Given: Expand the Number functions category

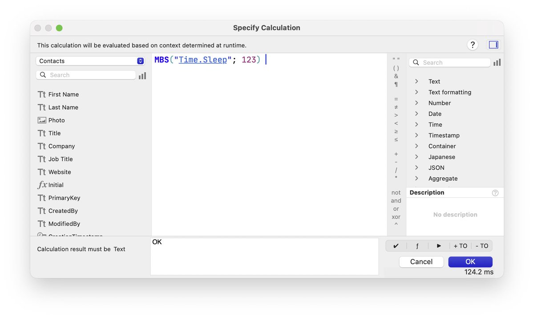Looking at the screenshot, I should 417,103.
